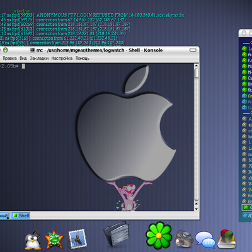Open the Правка menu in Konsole
The width and height of the screenshot is (252, 252).
click(x=9, y=58)
